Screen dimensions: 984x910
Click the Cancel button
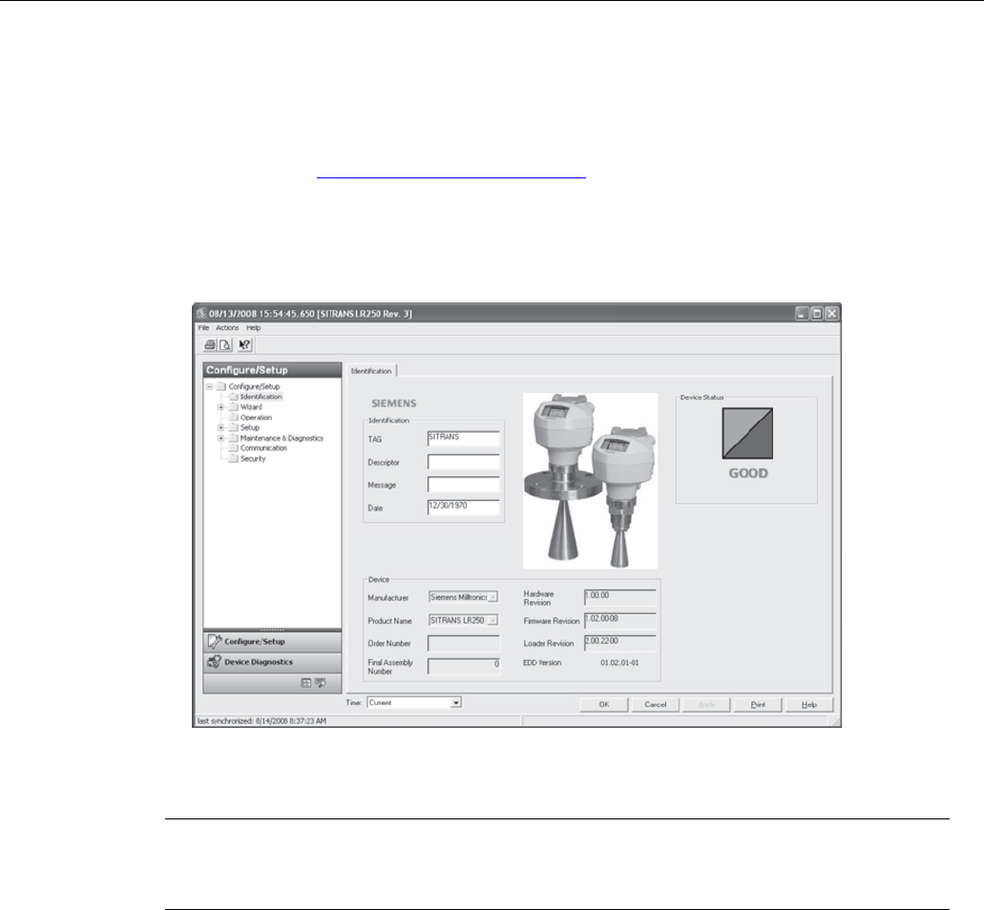pyautogui.click(x=655, y=705)
